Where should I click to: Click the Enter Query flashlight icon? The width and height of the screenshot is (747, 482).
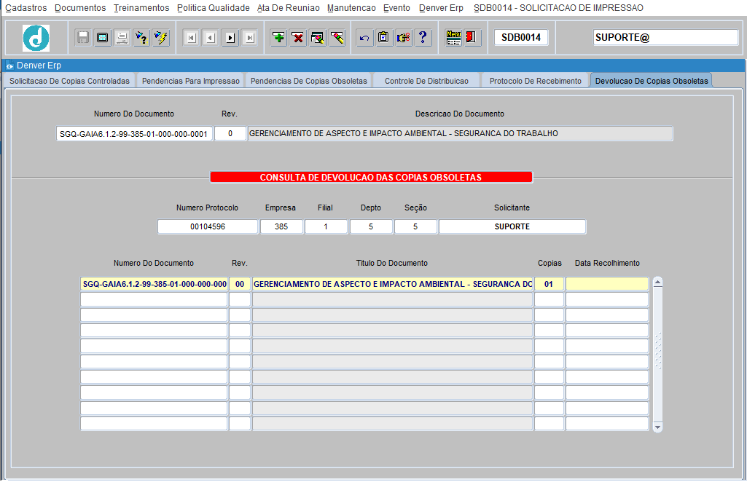pyautogui.click(x=141, y=38)
